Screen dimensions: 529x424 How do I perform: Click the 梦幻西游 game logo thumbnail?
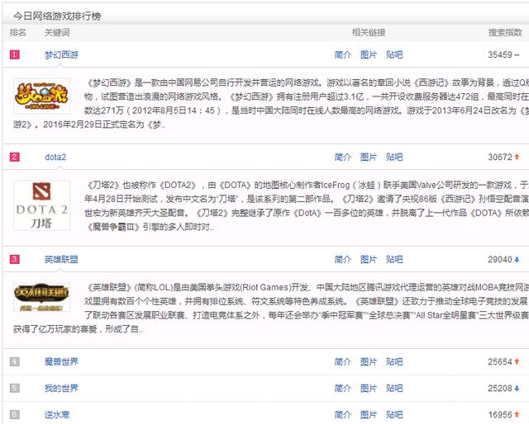42,96
